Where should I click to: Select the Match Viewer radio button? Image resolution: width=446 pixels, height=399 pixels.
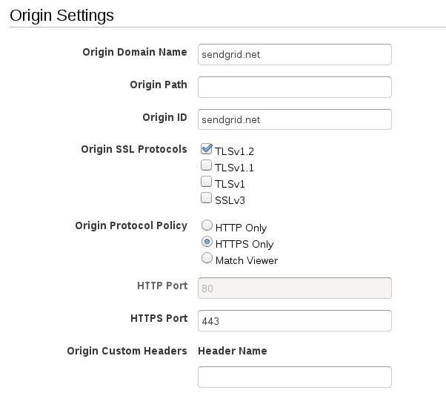[x=207, y=260]
